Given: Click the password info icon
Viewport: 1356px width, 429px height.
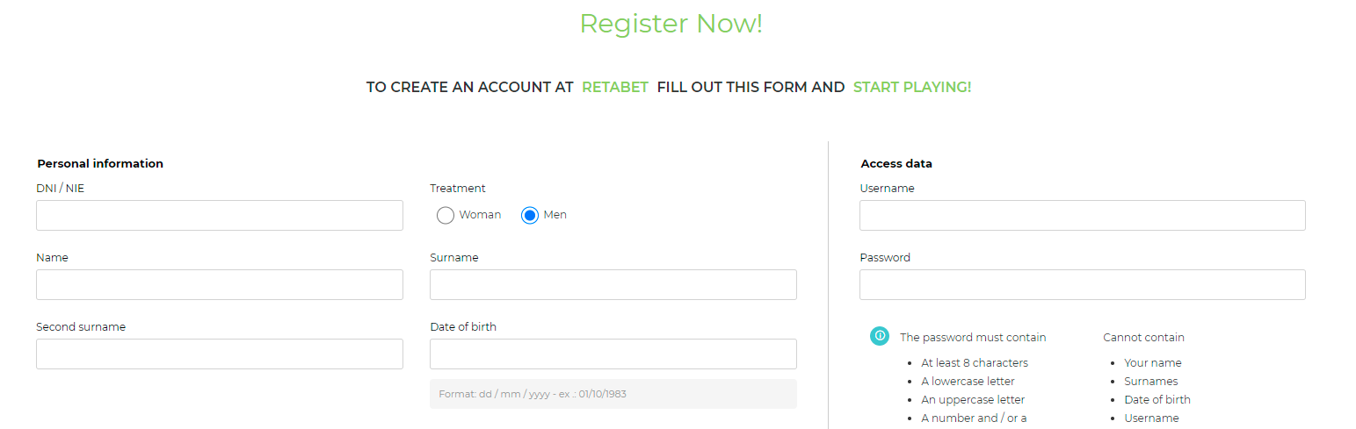Looking at the screenshot, I should click(880, 336).
